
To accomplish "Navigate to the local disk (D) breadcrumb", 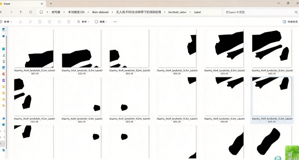I will click(76, 12).
